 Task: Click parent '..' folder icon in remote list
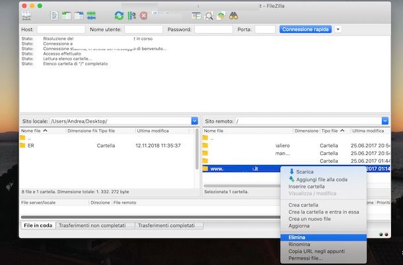(x=205, y=138)
